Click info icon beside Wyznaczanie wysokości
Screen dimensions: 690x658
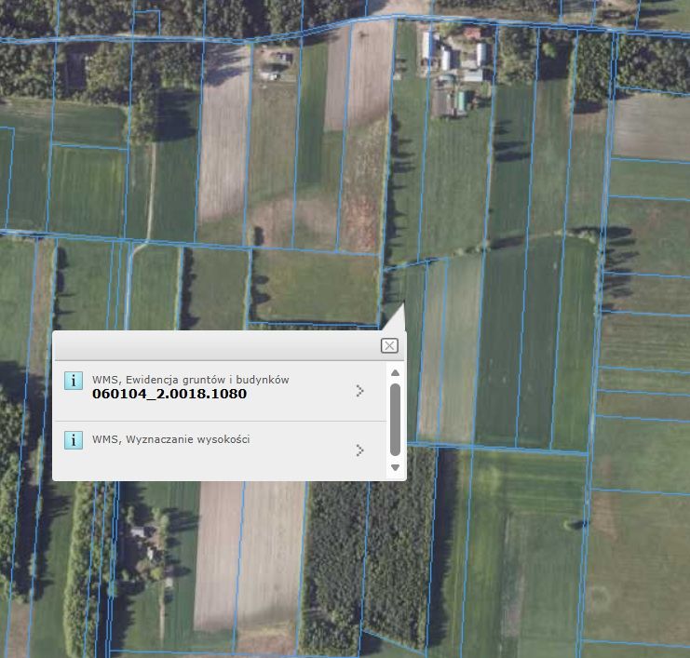pyautogui.click(x=74, y=440)
